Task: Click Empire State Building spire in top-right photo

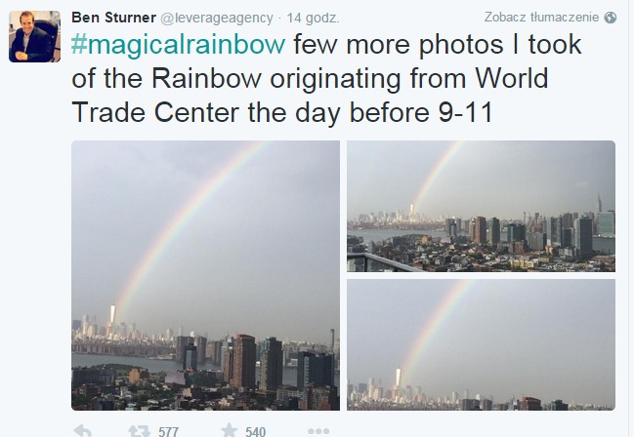Action: 600,202
